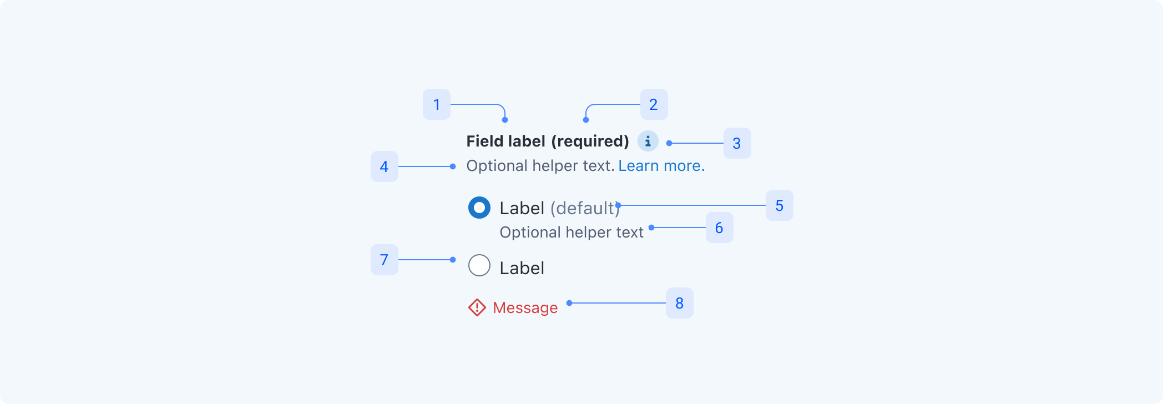The height and width of the screenshot is (404, 1163).
Task: Click annotation badge number 7
Action: [x=385, y=260]
